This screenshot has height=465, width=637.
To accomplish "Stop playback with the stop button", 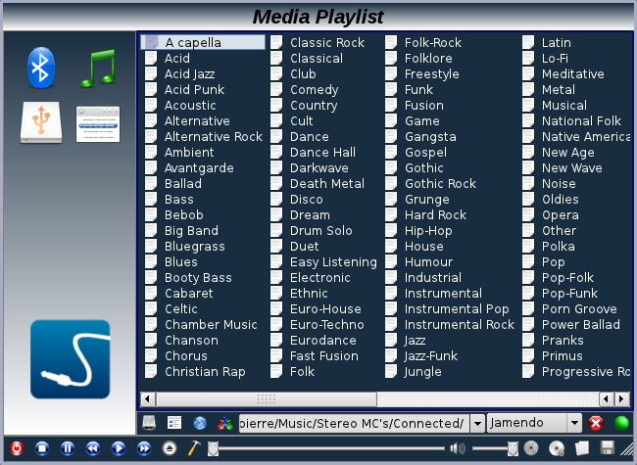I will (x=42, y=448).
